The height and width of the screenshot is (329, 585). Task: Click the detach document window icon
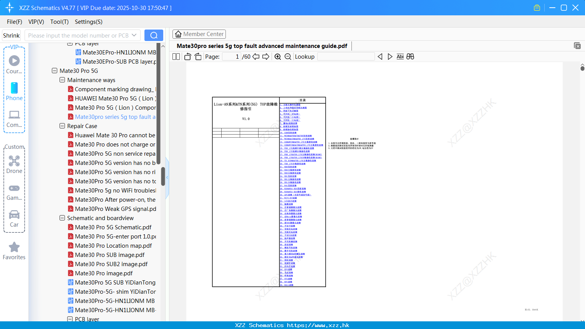coord(577,46)
